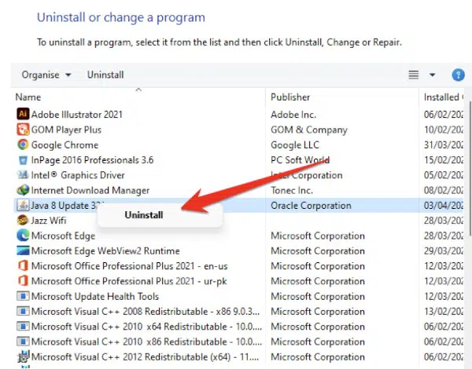
Task: Click Tonec Inc. publisher cell
Action: (292, 190)
